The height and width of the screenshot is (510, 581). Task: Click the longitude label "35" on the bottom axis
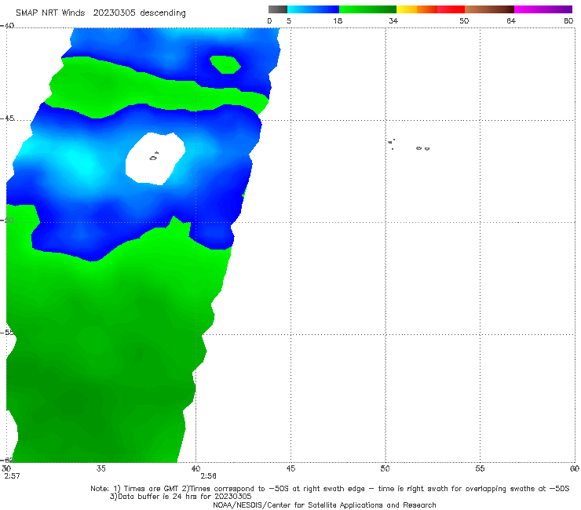coord(100,468)
